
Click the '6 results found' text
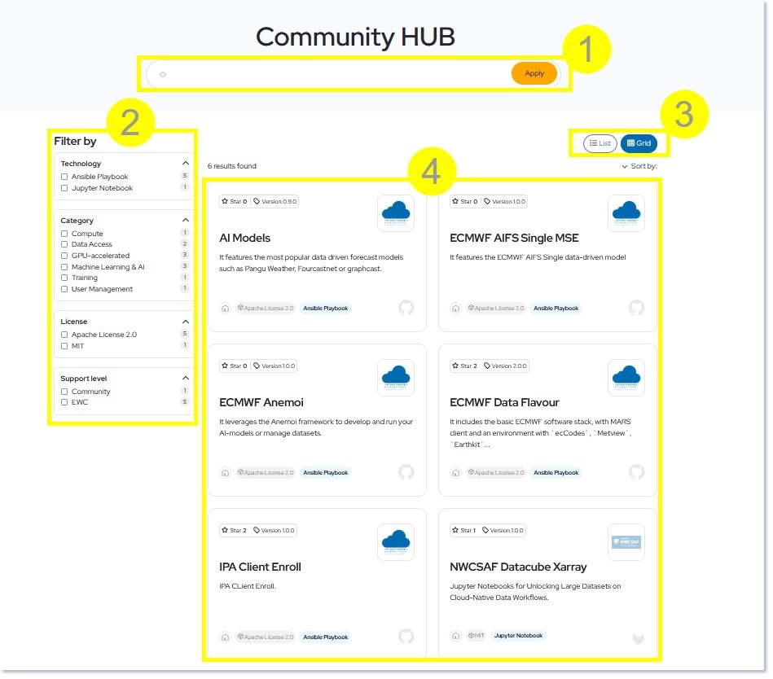(232, 167)
